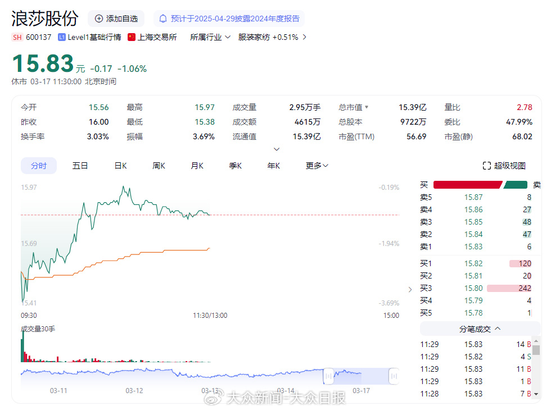Click the red buy ratio bar
Image resolution: width=551 pixels, height=406 pixels.
(x=468, y=185)
